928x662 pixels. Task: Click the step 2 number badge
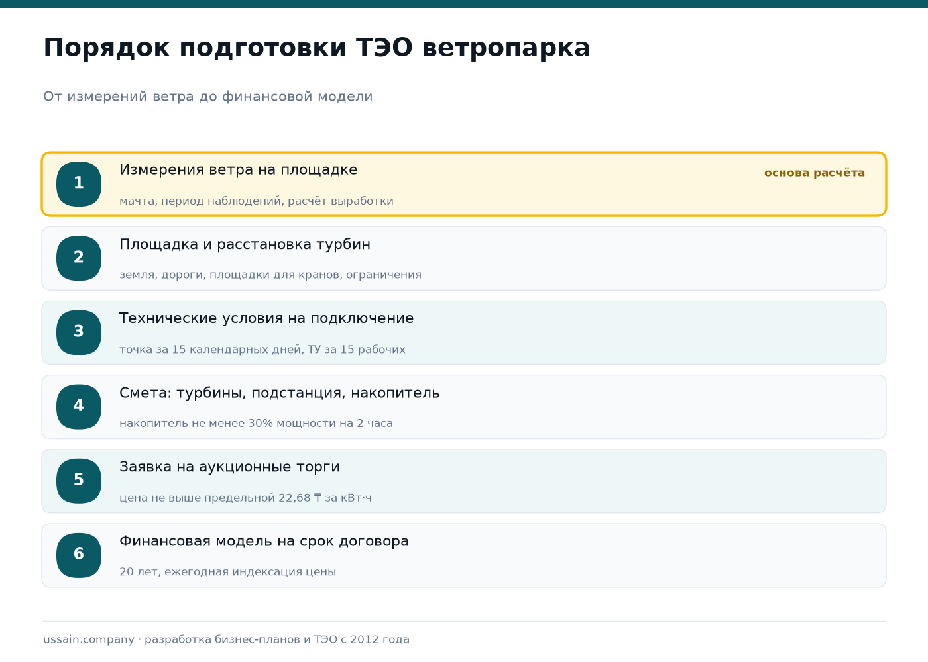point(79,258)
